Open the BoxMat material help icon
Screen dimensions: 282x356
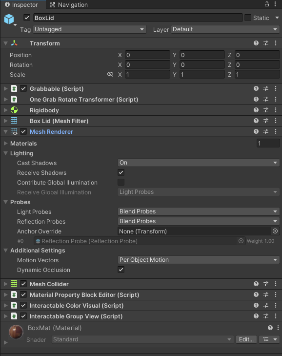point(270,328)
